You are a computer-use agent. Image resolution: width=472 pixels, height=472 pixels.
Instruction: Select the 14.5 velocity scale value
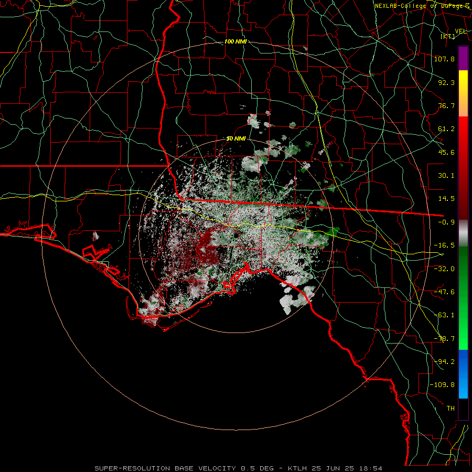(x=446, y=199)
